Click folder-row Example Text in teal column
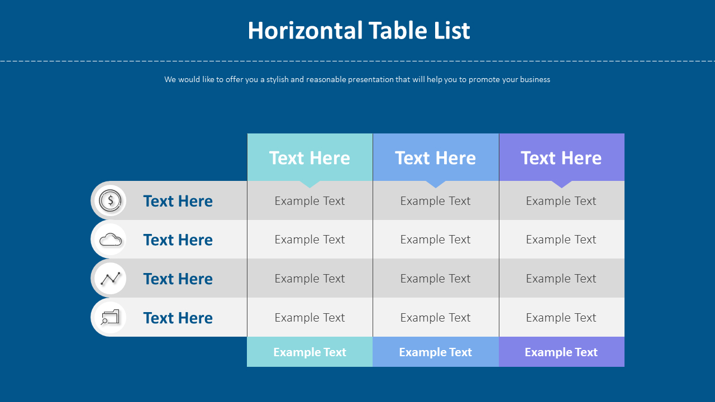Screen dimensions: 715x402 310,318
